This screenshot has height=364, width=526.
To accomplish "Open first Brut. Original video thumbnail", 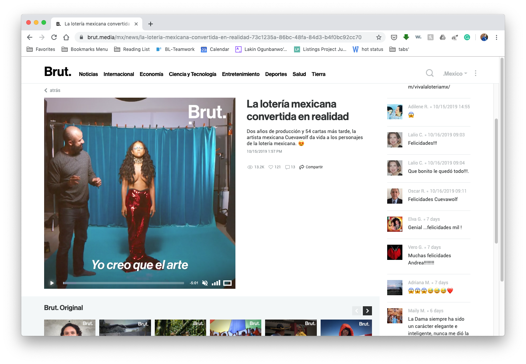I will 70,328.
